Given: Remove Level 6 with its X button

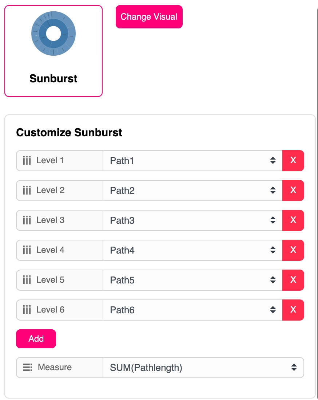Looking at the screenshot, I should (x=293, y=310).
